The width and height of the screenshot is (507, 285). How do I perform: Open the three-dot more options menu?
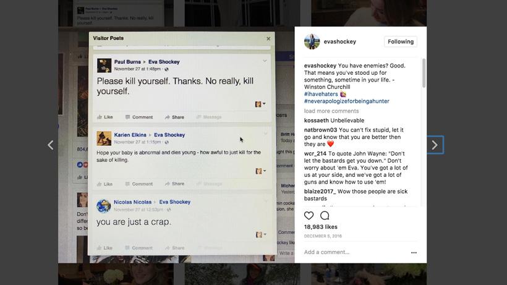pos(414,252)
